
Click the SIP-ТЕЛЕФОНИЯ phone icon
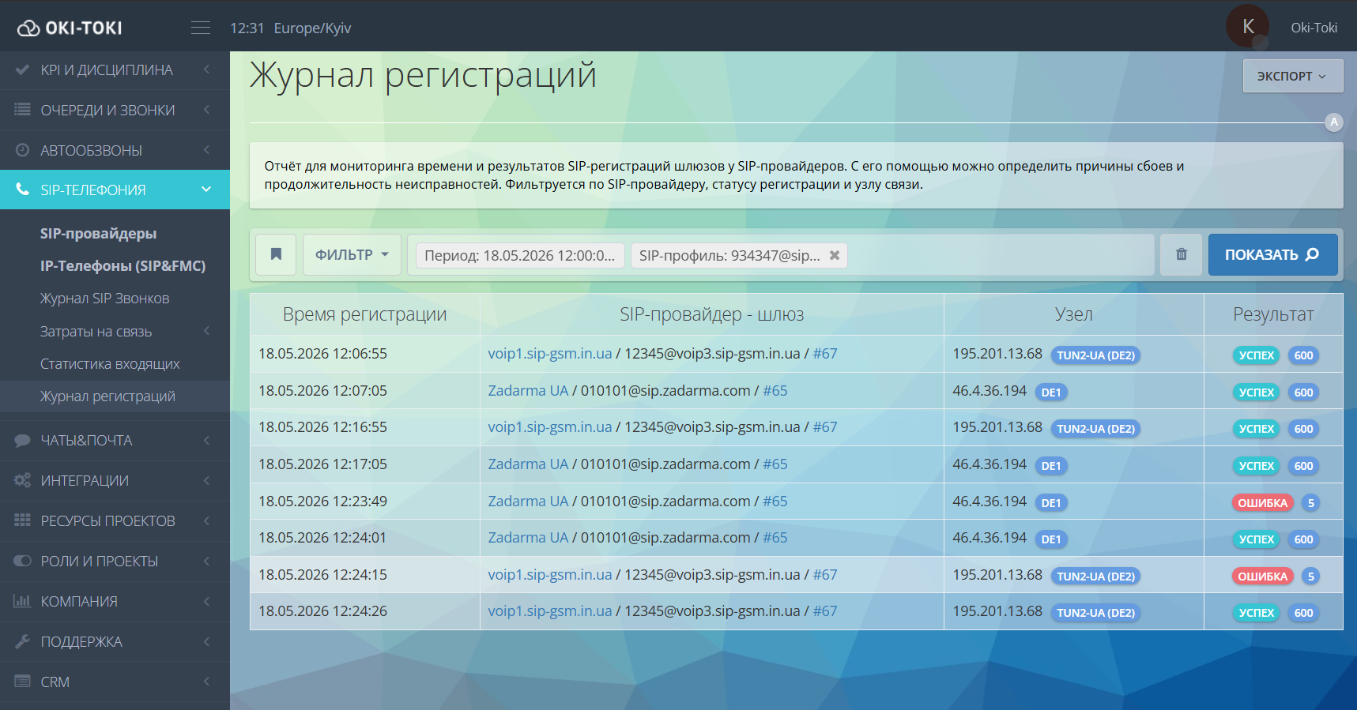(22, 190)
